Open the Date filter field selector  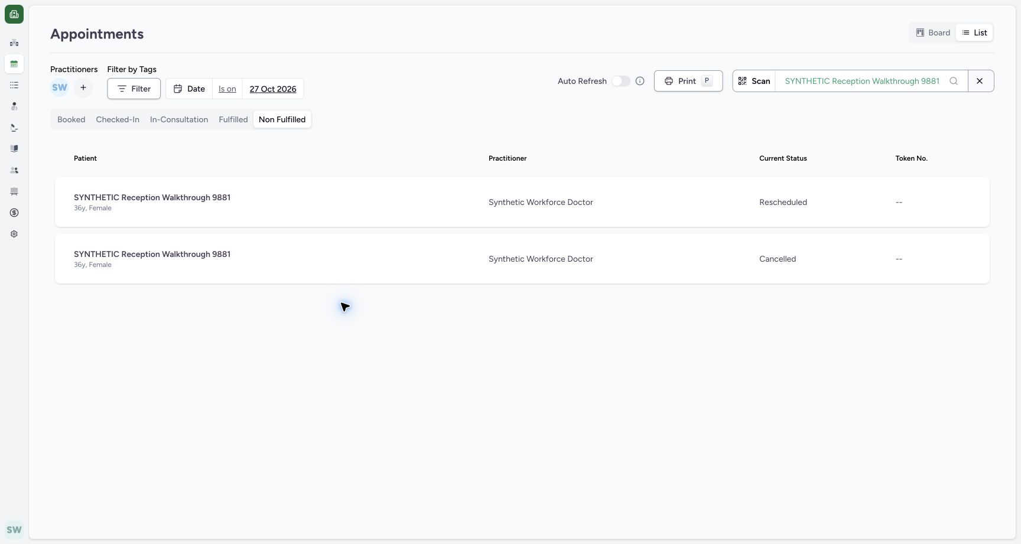pyautogui.click(x=189, y=89)
